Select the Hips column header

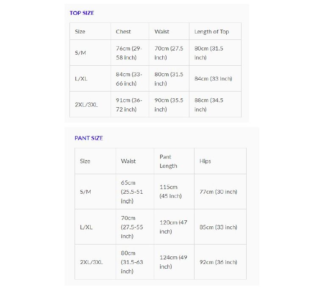(205, 161)
